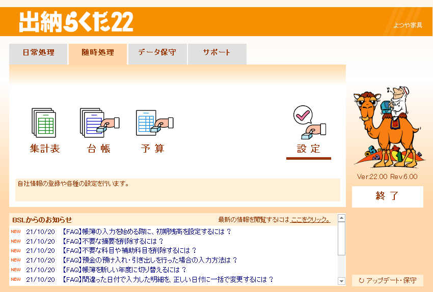Click the BSLからのお知らせ heading
The image size is (433, 292).
point(42,220)
